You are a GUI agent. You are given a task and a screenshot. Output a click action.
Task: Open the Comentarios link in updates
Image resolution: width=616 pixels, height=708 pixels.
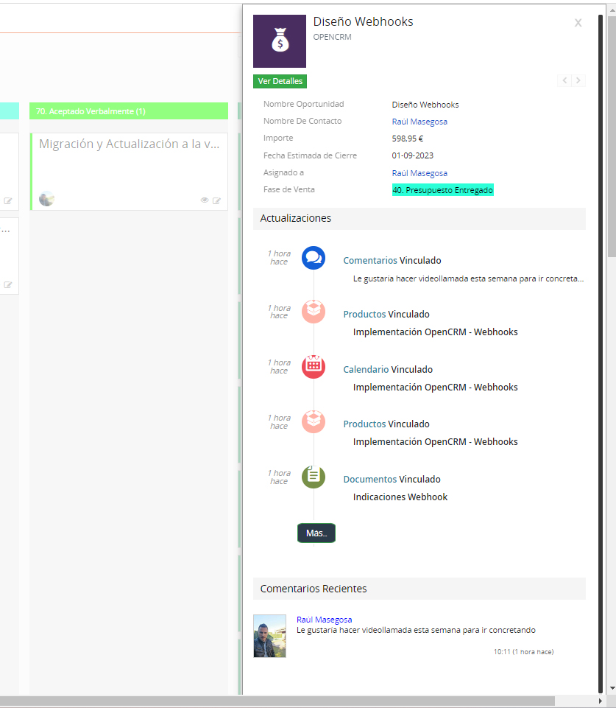point(369,261)
